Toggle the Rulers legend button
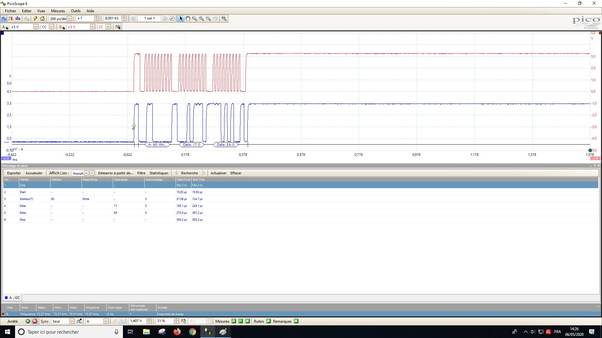Viewport: 602px width, 338px height. tap(268, 321)
